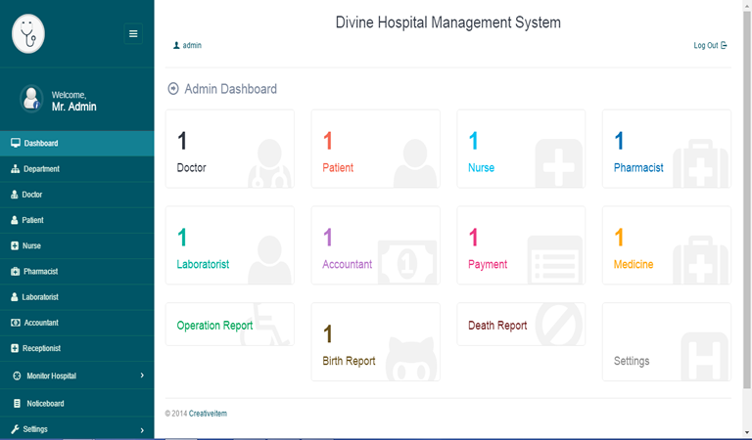Click the Dashboard monitor icon in sidebar
752x440 pixels.
(x=15, y=144)
